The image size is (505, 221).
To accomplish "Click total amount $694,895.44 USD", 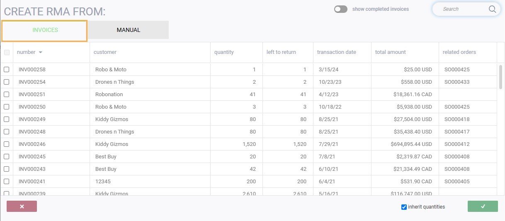I will coord(411,144).
